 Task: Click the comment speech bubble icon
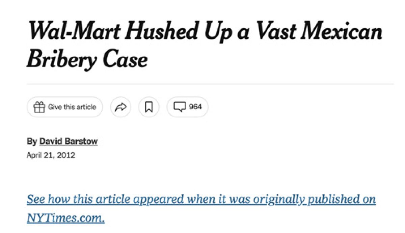click(180, 107)
